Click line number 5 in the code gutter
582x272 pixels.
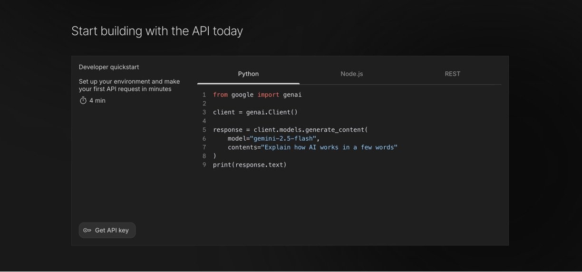(x=204, y=130)
